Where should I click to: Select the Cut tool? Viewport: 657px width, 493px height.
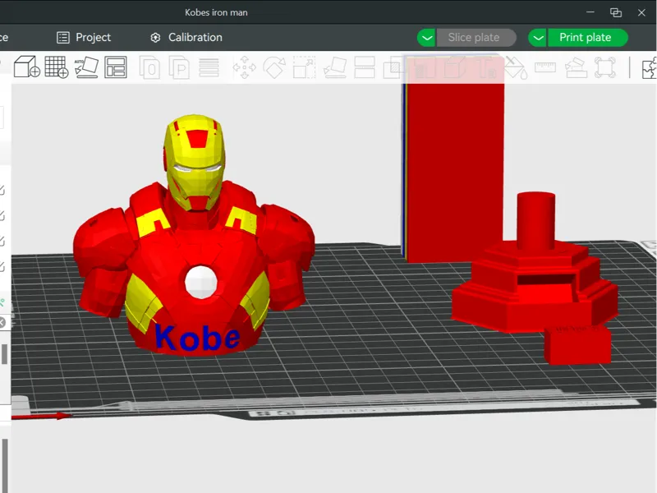(x=365, y=67)
